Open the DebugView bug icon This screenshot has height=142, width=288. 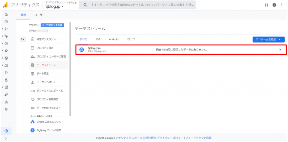pyautogui.click(x=6, y=109)
